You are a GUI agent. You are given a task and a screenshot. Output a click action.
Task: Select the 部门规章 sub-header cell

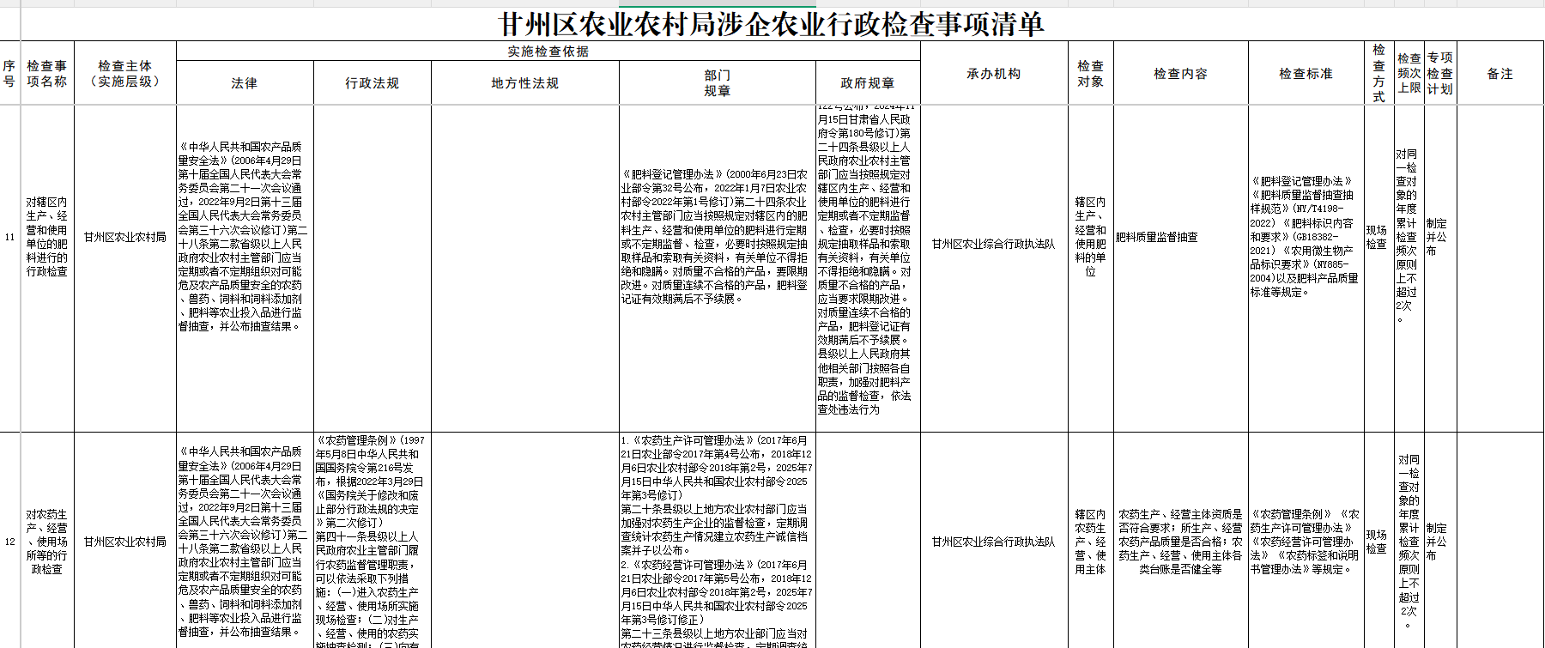pyautogui.click(x=717, y=83)
